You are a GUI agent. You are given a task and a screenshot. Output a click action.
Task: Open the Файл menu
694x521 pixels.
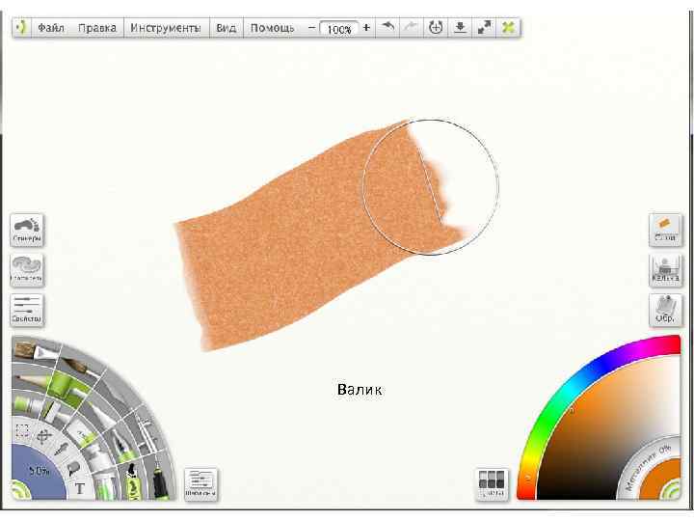51,28
